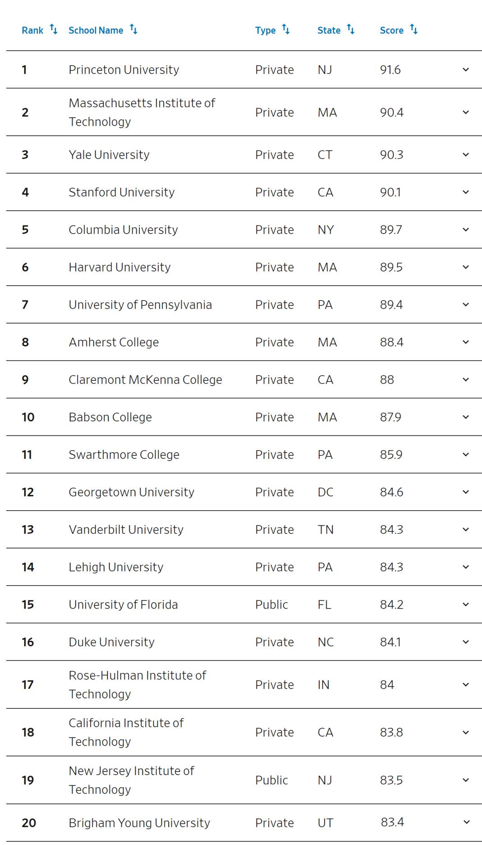The height and width of the screenshot is (845, 482).
Task: Sort the table by Rank header
Action: (x=32, y=30)
